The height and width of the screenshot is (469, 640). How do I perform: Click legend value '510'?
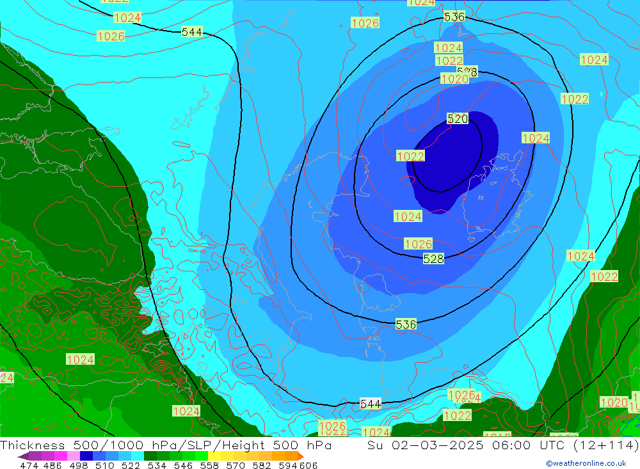click(x=104, y=465)
